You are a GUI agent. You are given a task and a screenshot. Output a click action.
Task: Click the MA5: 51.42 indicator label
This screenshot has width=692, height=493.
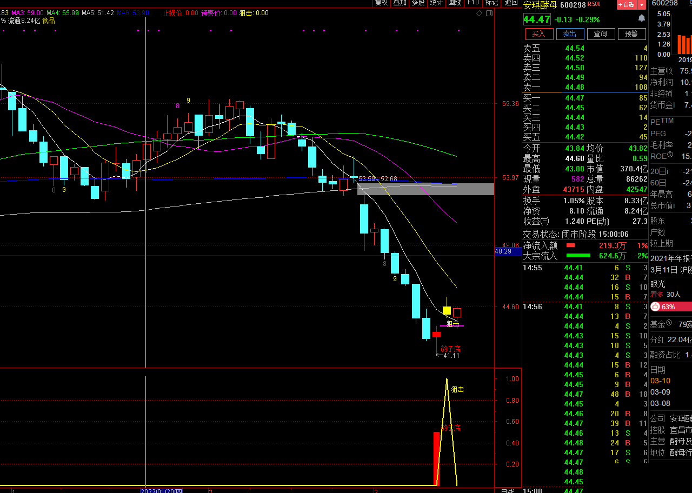[98, 12]
